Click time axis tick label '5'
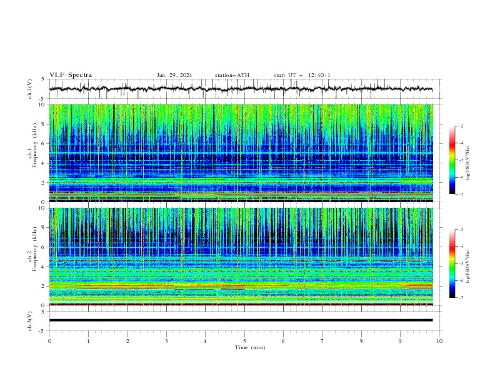The height and width of the screenshot is (383, 495). pos(244,341)
